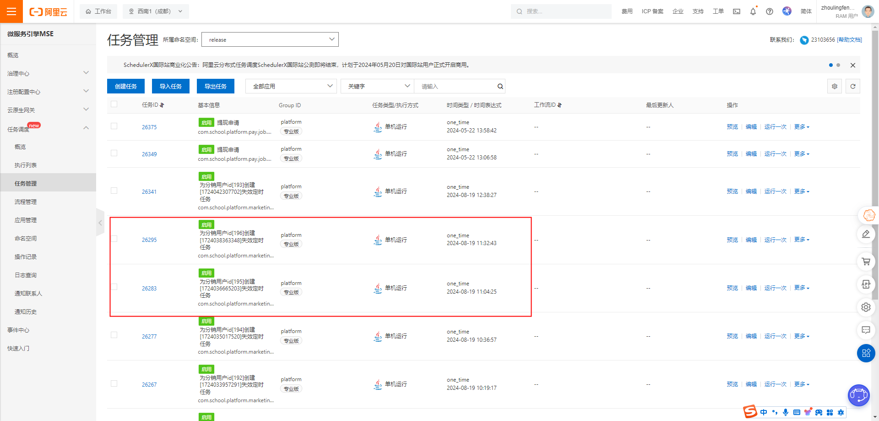The width and height of the screenshot is (879, 421).
Task: Open the chatbot assistant at bottom right
Action: pos(858,395)
